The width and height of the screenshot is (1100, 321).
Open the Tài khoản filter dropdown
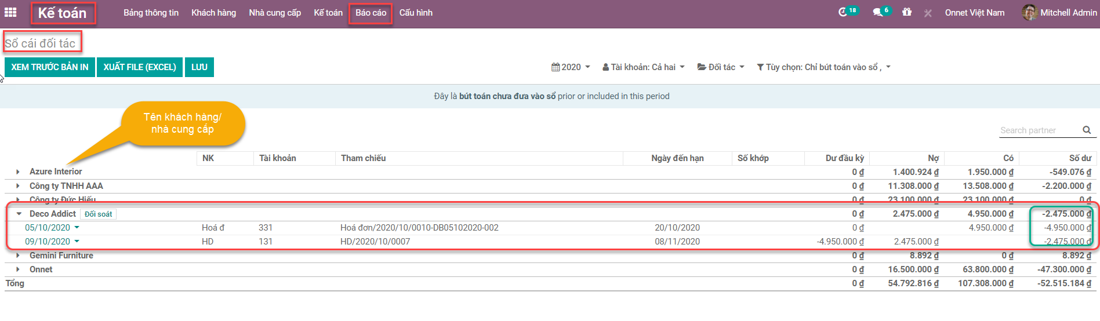643,67
